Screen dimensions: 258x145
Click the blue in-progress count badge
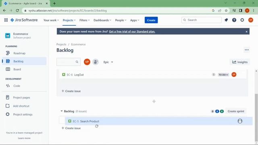217,111
